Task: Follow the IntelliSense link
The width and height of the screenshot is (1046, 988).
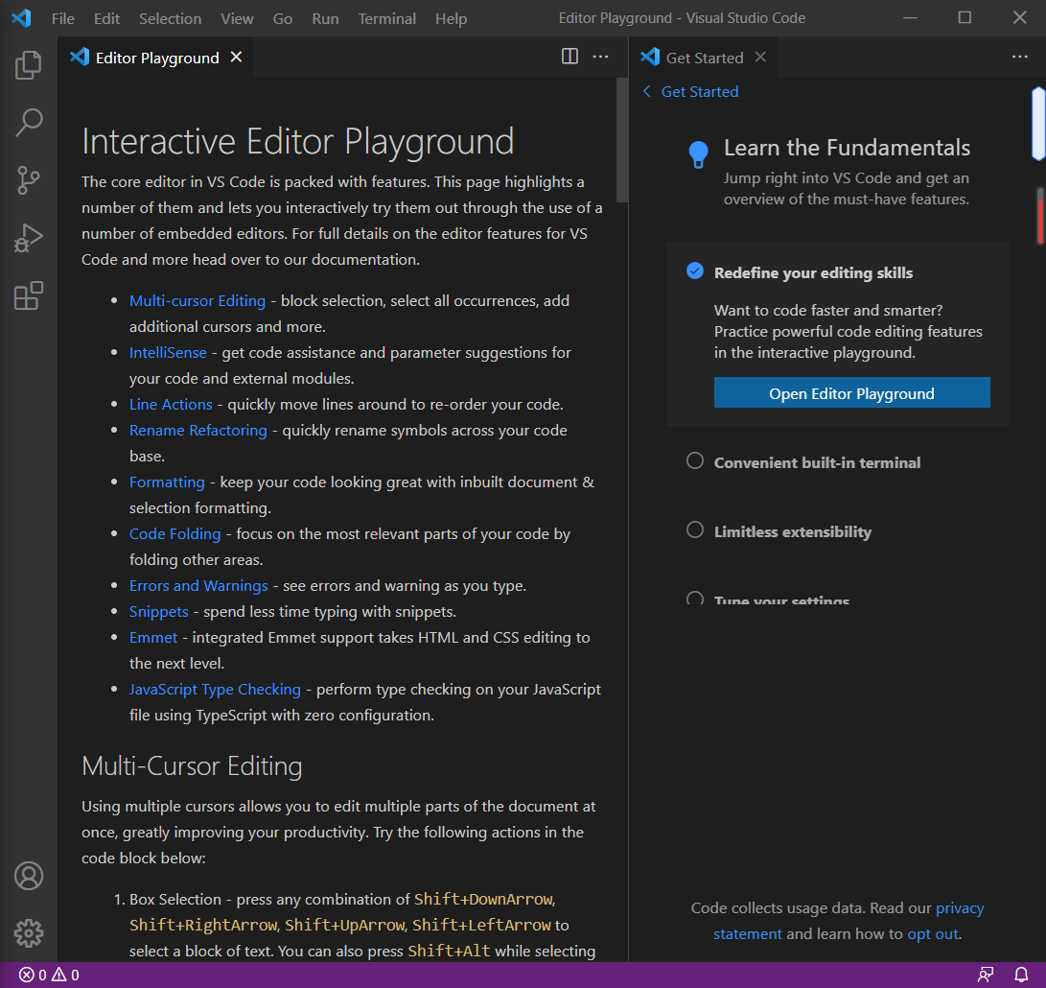Action: tap(168, 352)
